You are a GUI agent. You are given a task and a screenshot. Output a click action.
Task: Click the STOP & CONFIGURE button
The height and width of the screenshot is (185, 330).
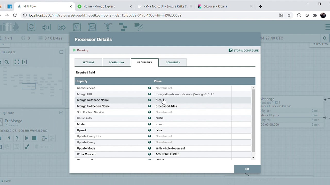coord(243,50)
